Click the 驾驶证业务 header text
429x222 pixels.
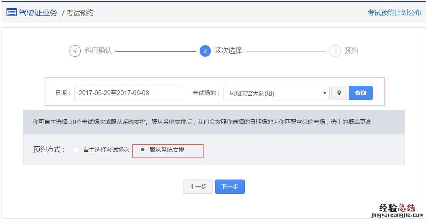[38, 13]
